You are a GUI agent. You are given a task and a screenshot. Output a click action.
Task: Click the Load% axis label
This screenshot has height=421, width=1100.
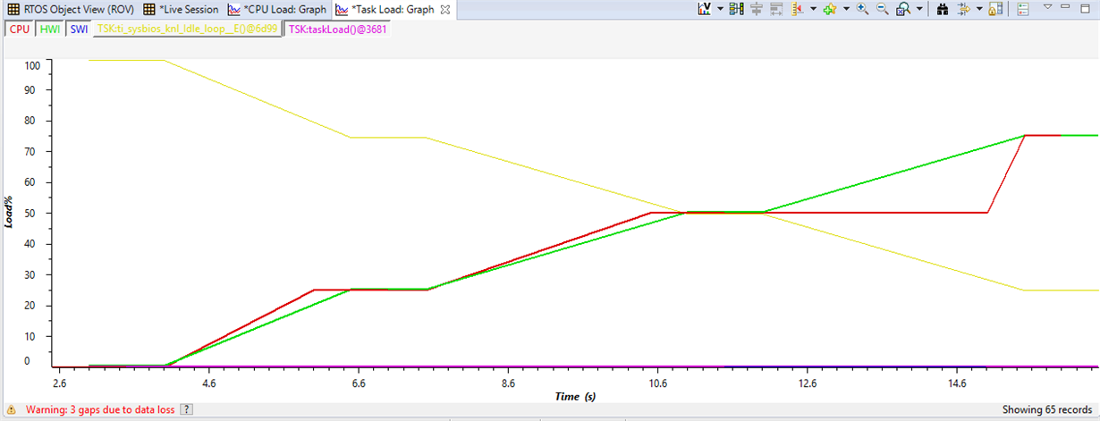(10, 212)
